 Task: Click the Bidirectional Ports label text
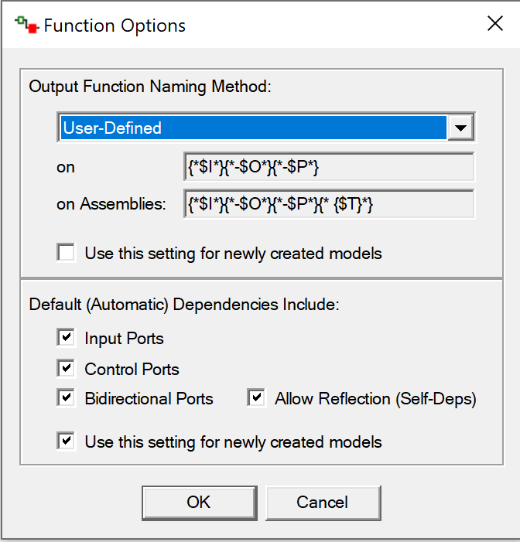pyautogui.click(x=149, y=398)
